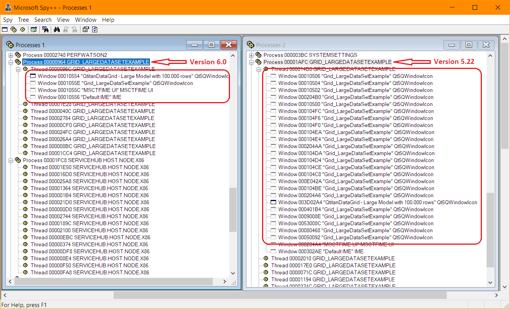Click the Find Window toolbar icon

point(45,29)
